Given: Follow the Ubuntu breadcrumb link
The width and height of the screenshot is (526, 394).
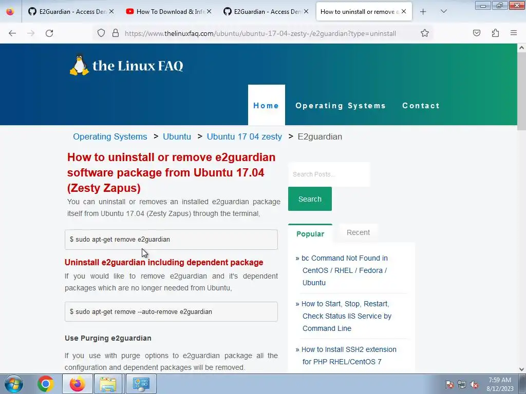Looking at the screenshot, I should [177, 136].
